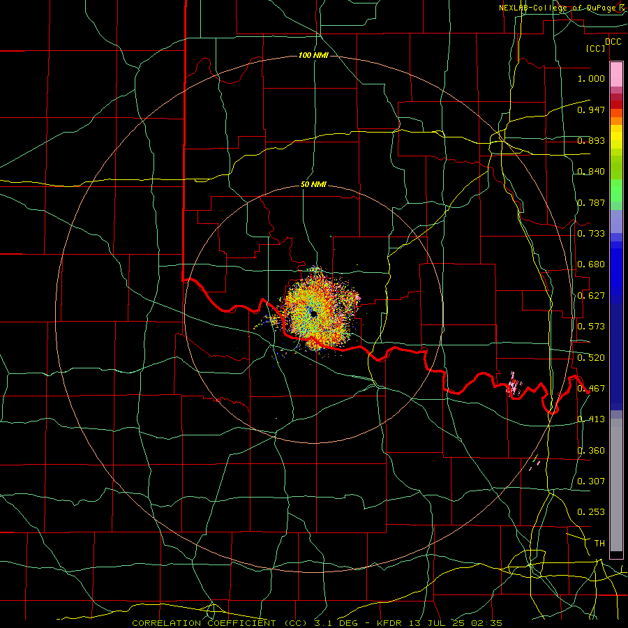This screenshot has width=628, height=628.
Task: Click the small pink echo east of the radar
Action: (x=514, y=385)
